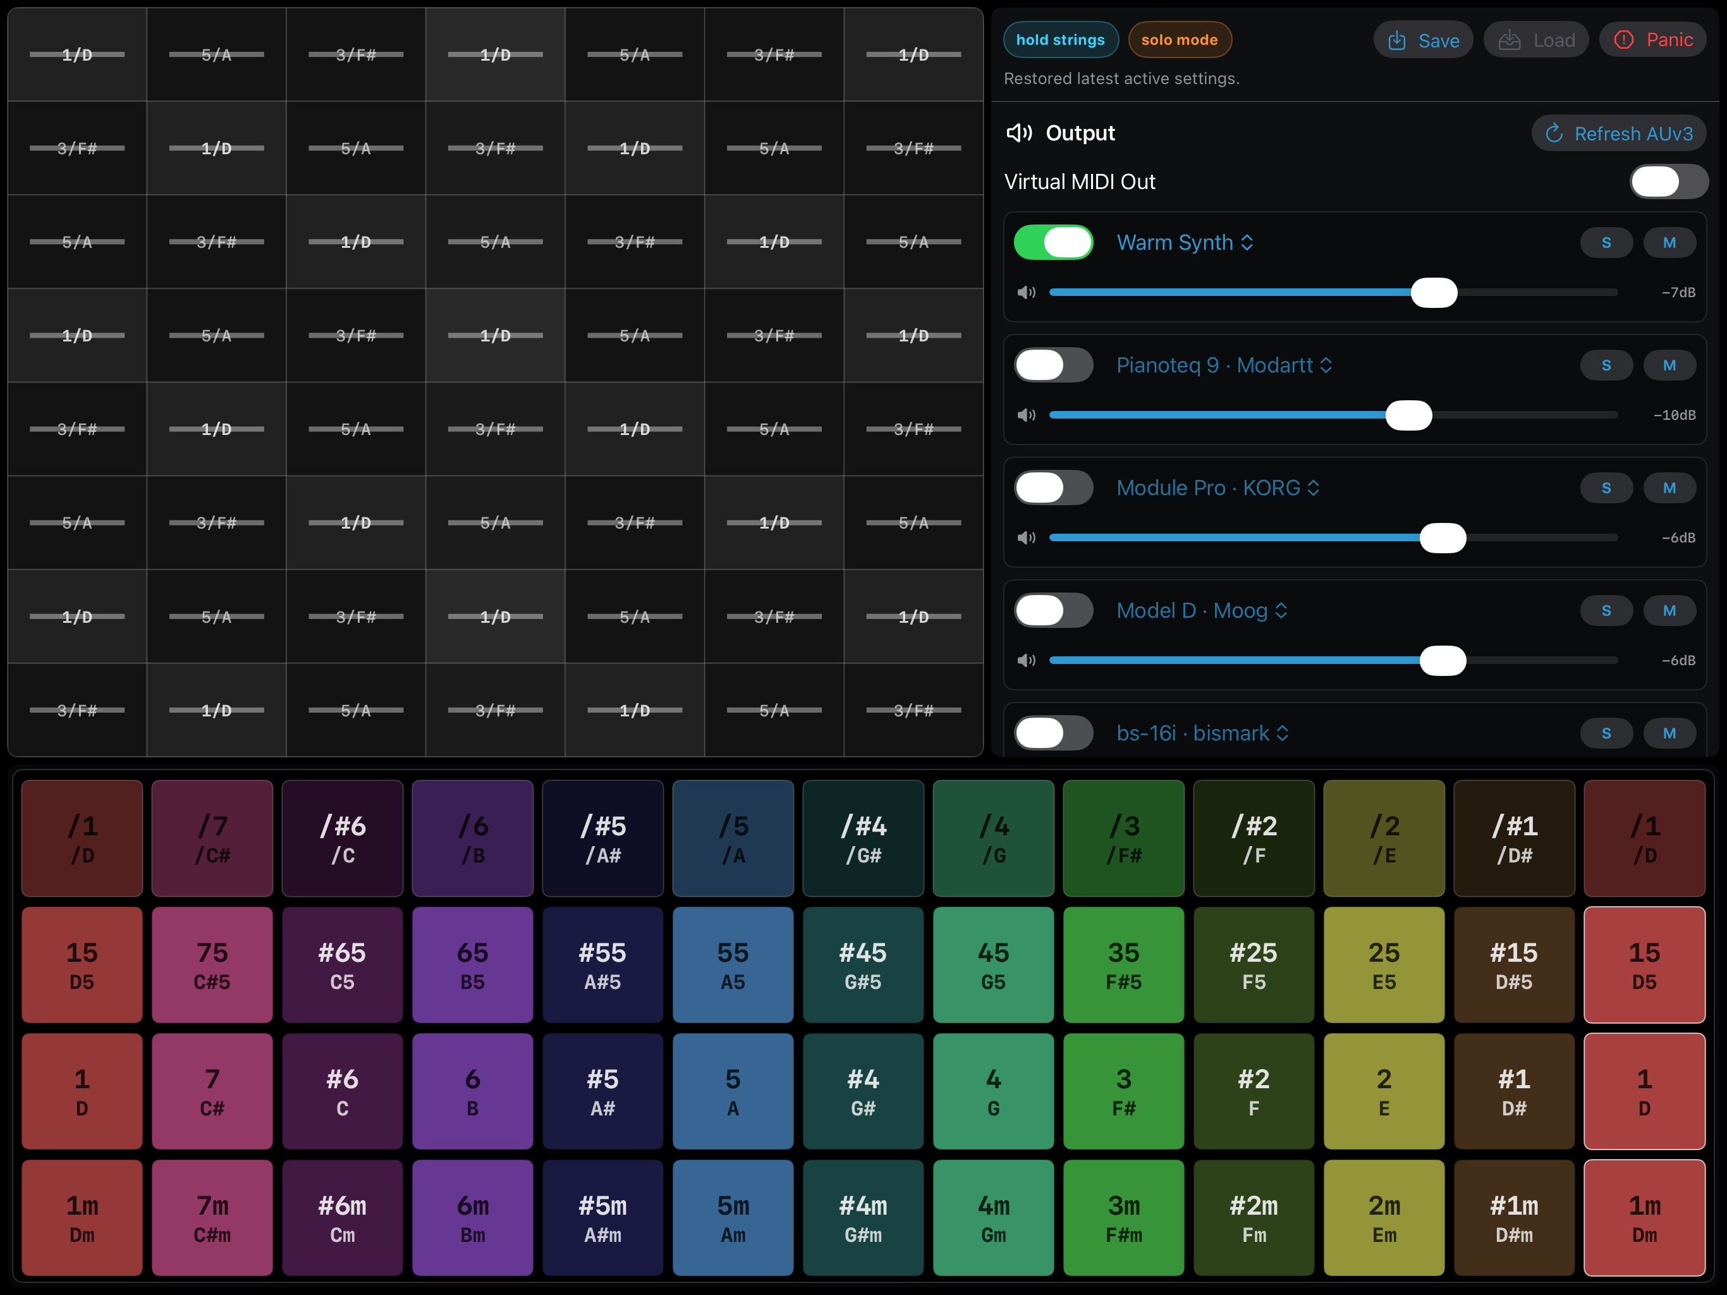Click the Warm Synth volume speaker icon
The image size is (1727, 1295).
click(x=1026, y=293)
